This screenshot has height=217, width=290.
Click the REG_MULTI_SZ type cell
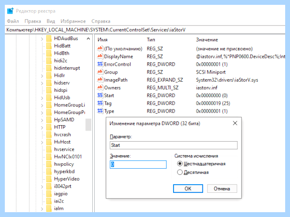click(x=162, y=87)
